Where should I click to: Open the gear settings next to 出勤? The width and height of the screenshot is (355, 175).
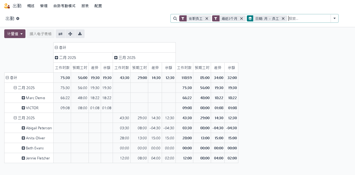coord(18,19)
